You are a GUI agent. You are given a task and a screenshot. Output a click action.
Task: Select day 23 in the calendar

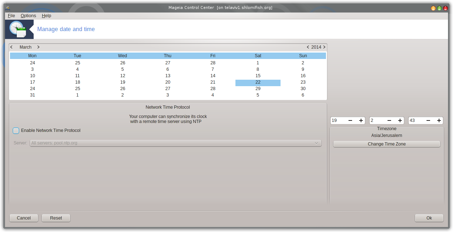303,82
